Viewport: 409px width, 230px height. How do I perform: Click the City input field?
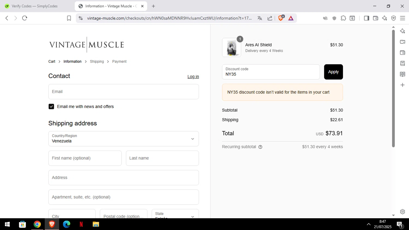point(72,214)
